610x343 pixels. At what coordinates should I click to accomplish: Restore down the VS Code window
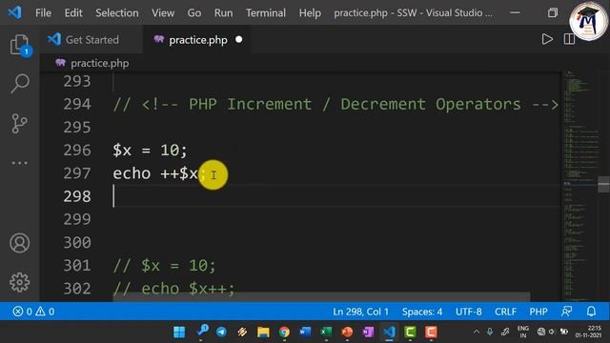tap(553, 12)
